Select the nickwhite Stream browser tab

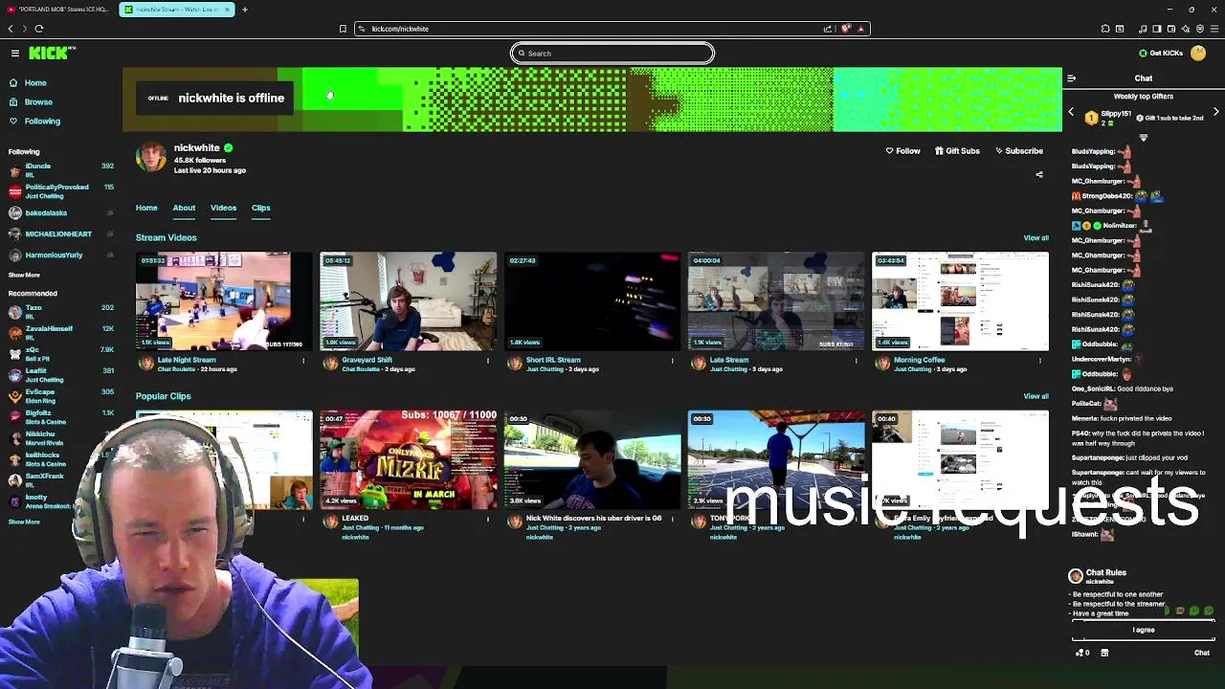(x=176, y=10)
